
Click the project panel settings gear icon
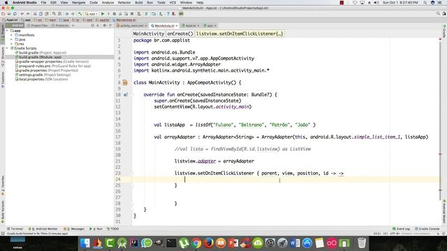point(104,26)
